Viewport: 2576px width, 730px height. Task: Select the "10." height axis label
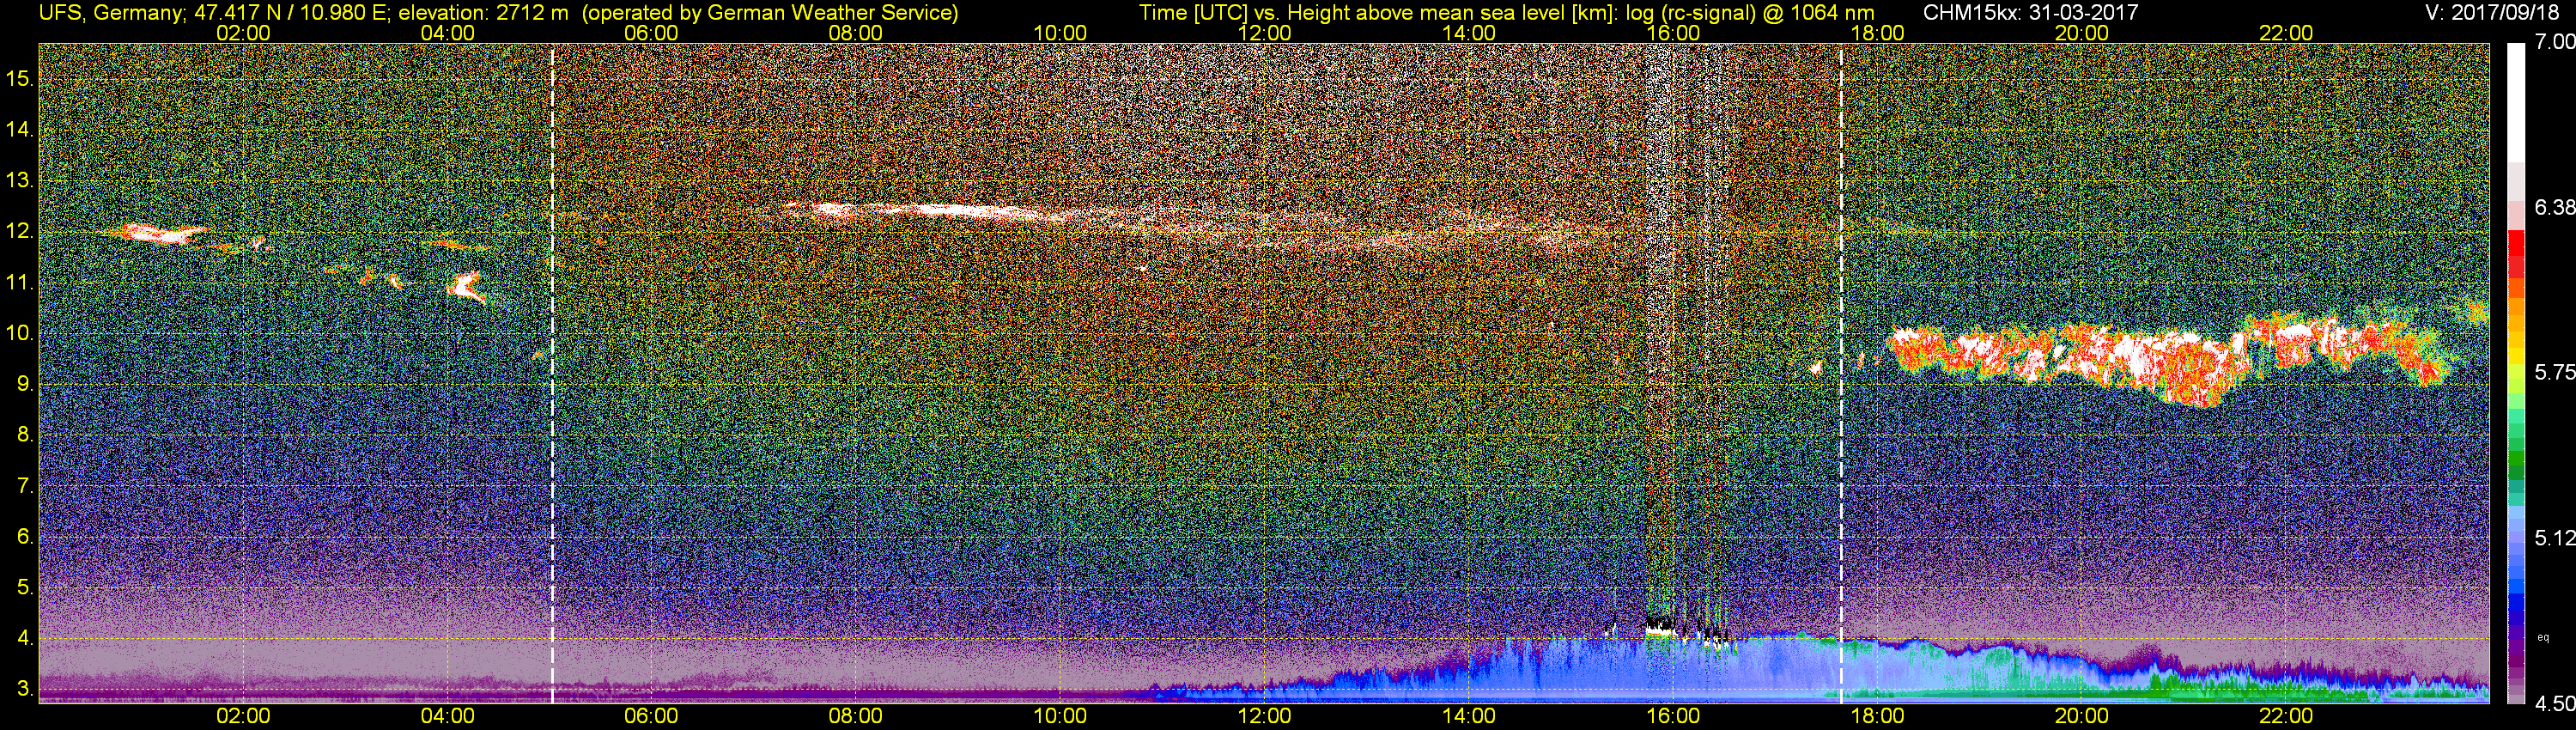[x=19, y=333]
